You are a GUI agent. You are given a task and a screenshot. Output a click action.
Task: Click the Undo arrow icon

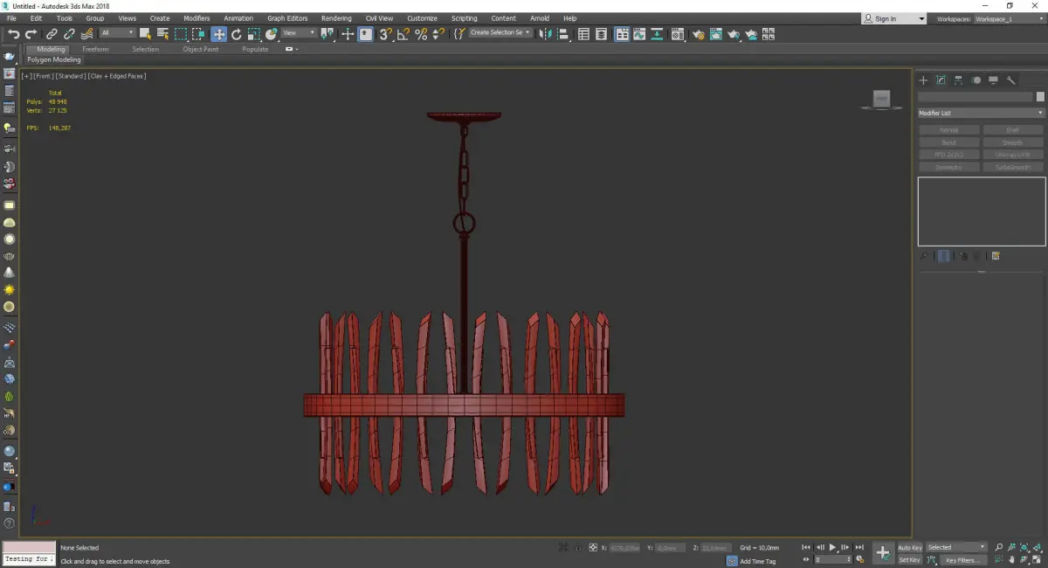pos(13,34)
